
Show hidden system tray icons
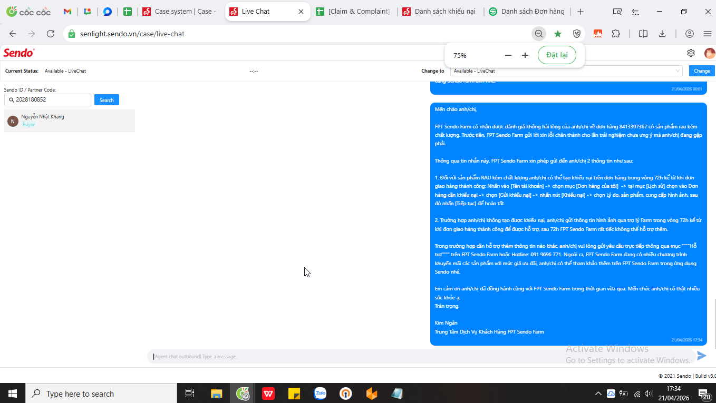click(x=598, y=394)
